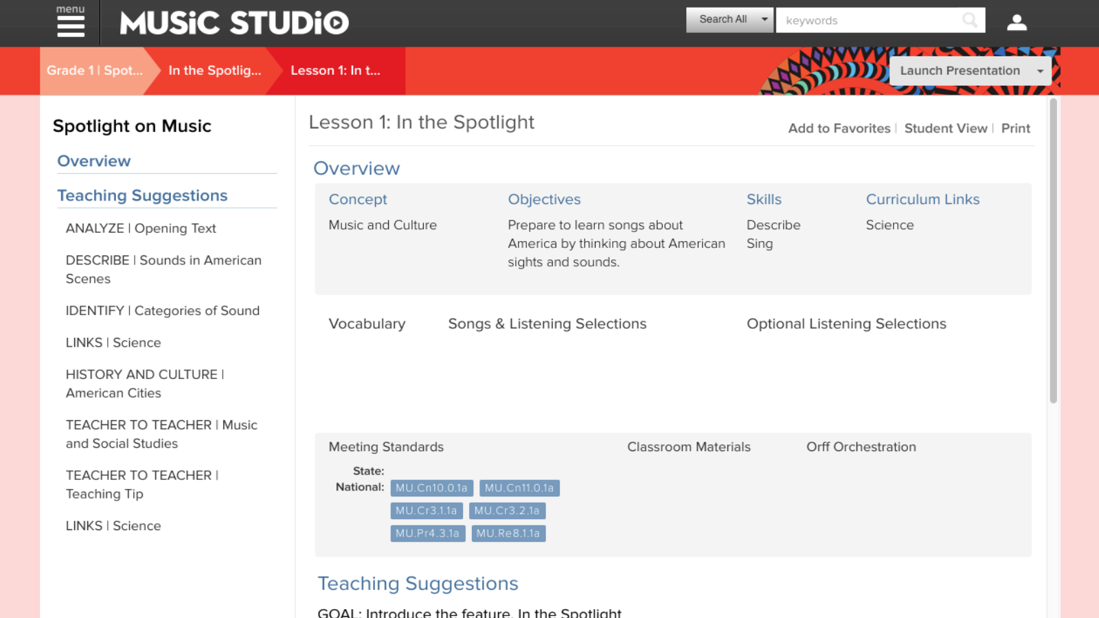
Task: Select the In the Spotlight breadcrumb
Action: [214, 71]
